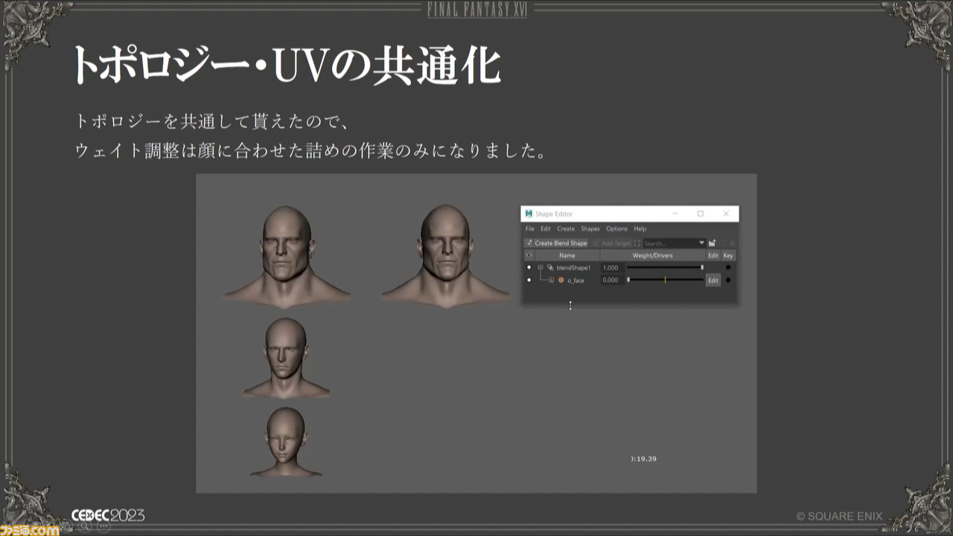Screen dimensions: 953x536
Task: Close the Shape Editor window
Action: click(x=726, y=214)
